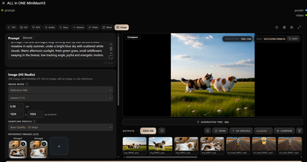Select the img_00002_.png thumbnail
This screenshot has width=307, height=162.
[x=186, y=146]
